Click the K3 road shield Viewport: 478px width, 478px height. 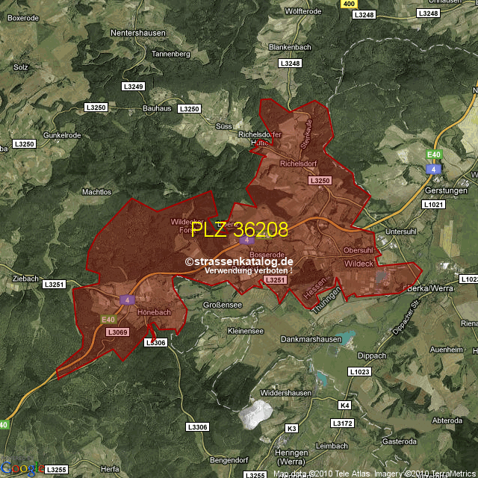[292, 428]
